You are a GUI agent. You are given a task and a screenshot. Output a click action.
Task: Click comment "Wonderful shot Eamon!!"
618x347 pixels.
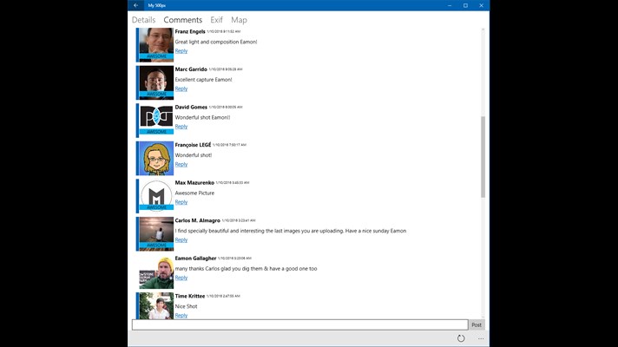tap(202, 117)
